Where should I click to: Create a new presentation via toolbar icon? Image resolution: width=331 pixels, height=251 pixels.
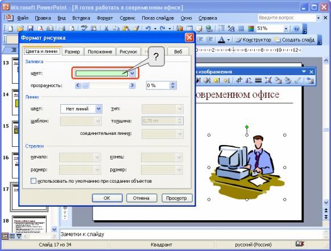point(10,28)
